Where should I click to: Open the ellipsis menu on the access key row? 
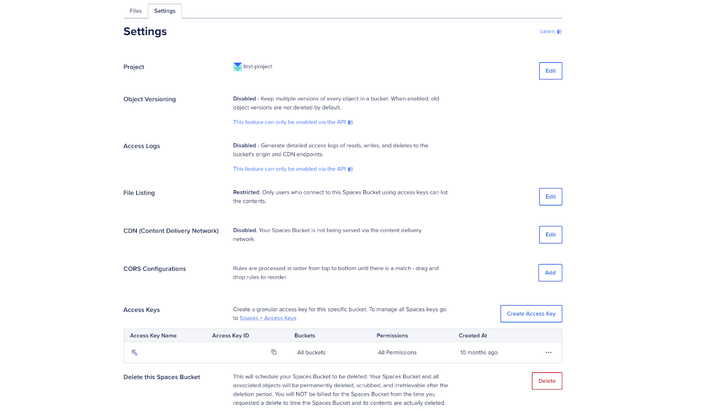(x=548, y=352)
